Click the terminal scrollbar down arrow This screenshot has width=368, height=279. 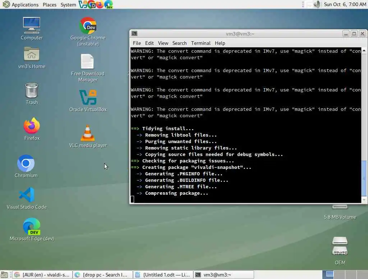[x=364, y=200]
